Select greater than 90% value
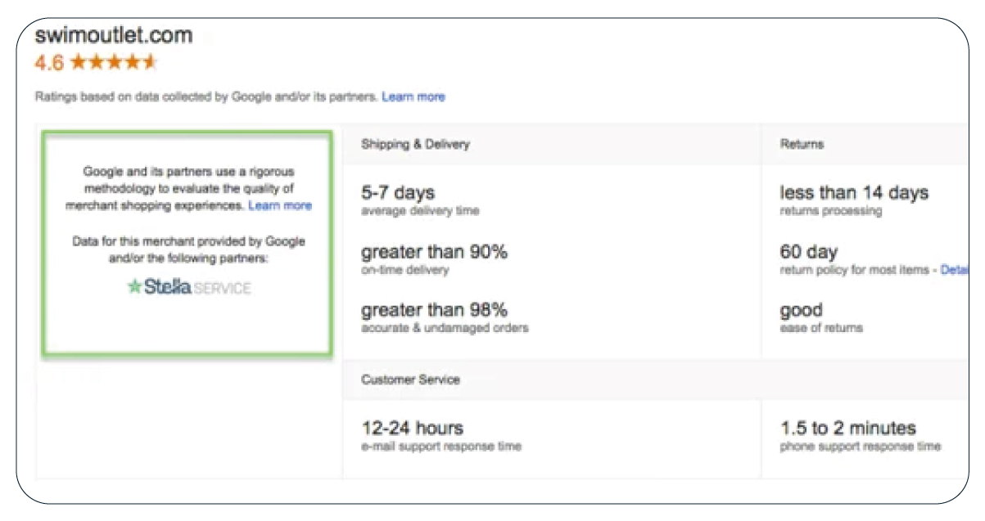Image resolution: width=985 pixels, height=521 pixels. click(x=434, y=252)
